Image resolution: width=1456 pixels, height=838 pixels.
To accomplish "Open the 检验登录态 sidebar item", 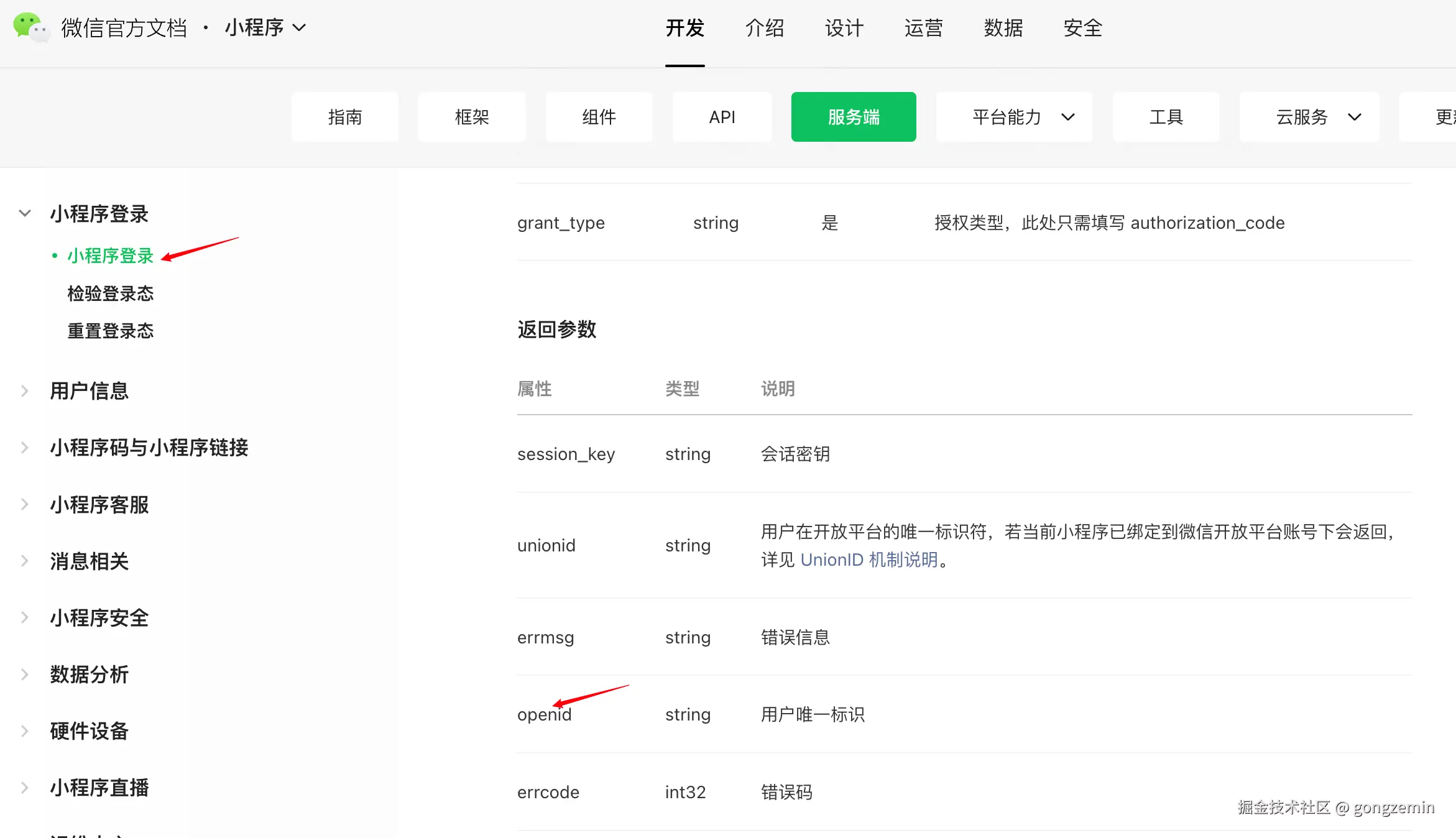I will (x=110, y=293).
